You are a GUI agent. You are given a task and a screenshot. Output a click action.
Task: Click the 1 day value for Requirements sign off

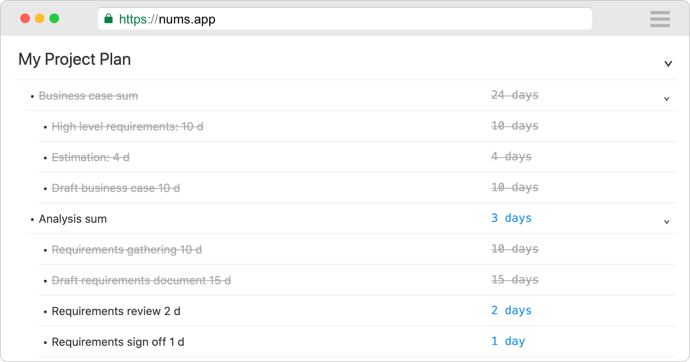508,341
